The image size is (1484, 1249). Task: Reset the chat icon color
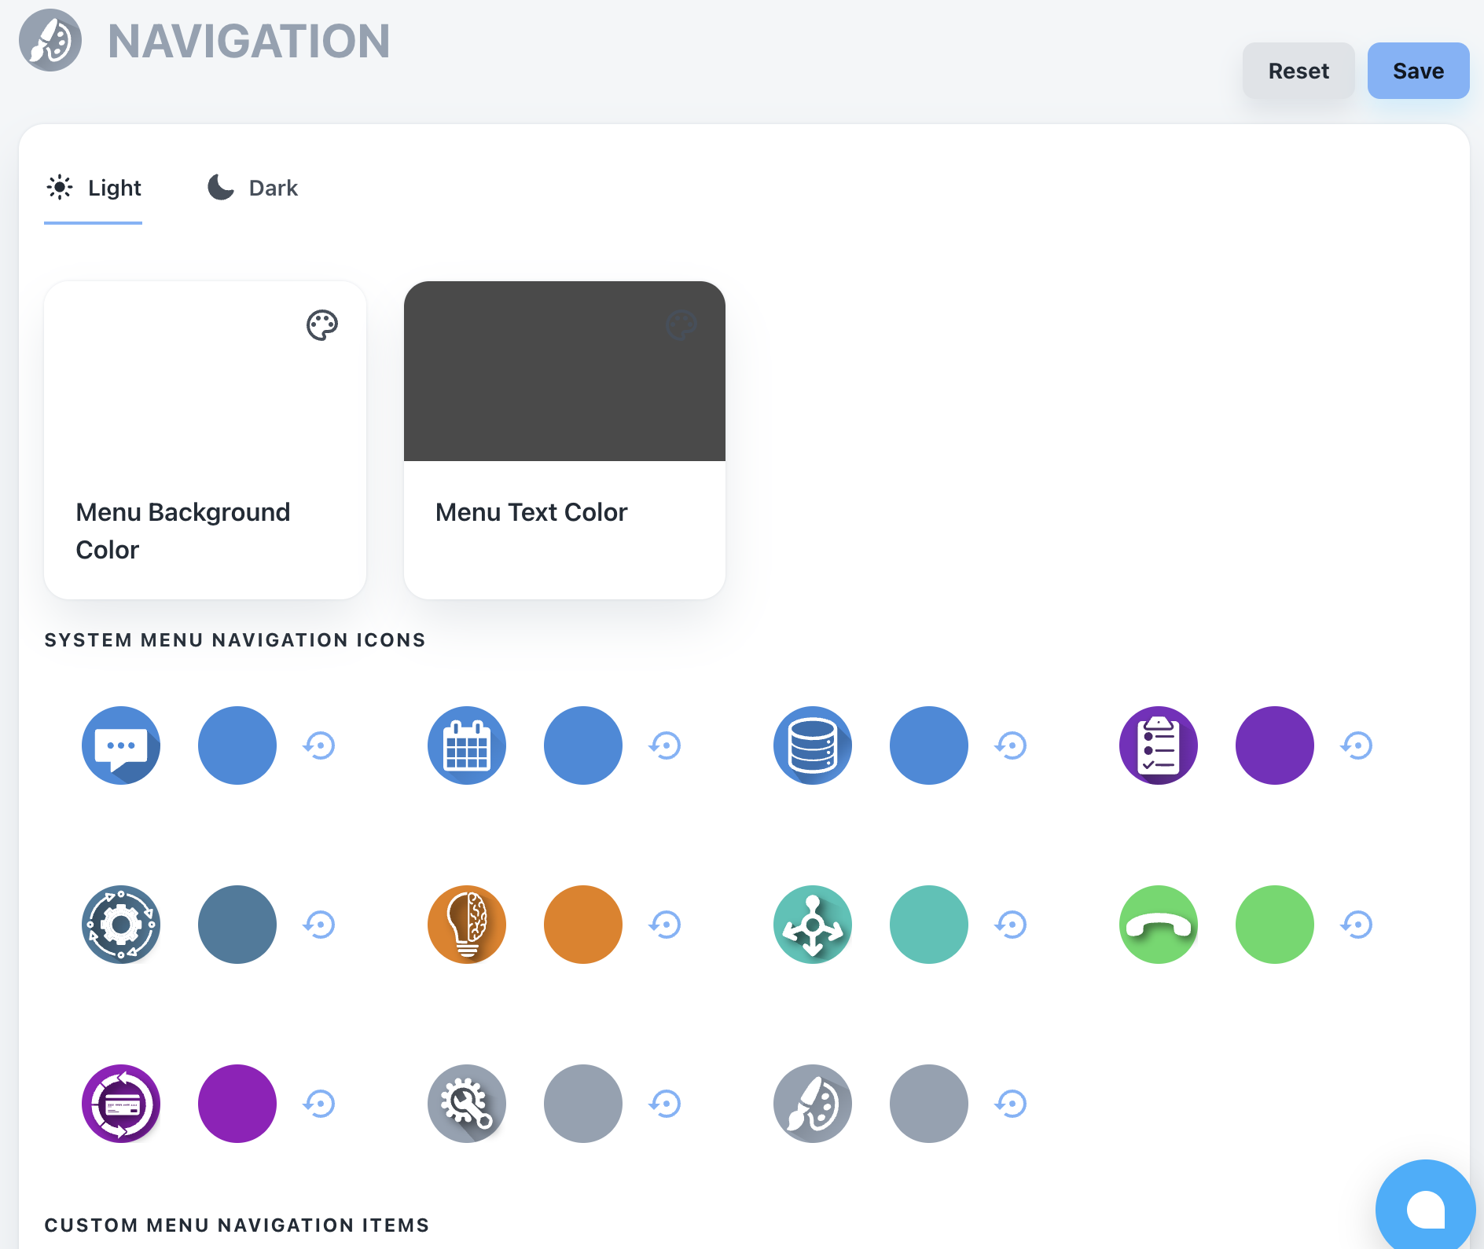coord(319,745)
